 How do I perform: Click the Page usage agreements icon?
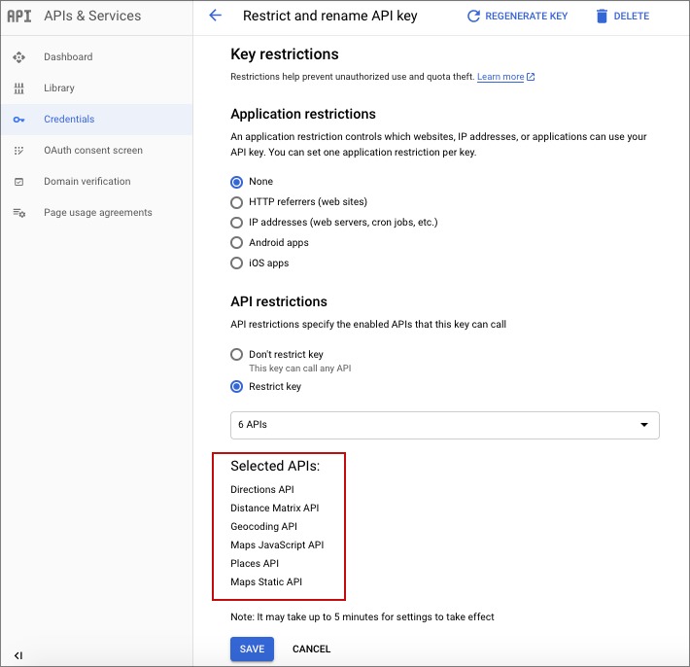[x=18, y=213]
